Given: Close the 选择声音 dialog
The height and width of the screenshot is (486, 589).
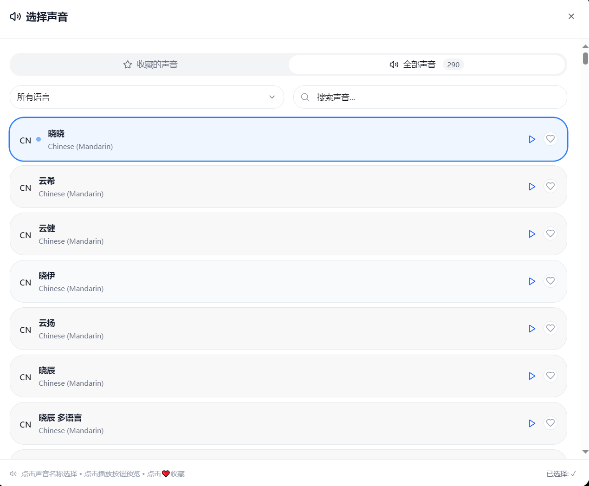Looking at the screenshot, I should 571,16.
